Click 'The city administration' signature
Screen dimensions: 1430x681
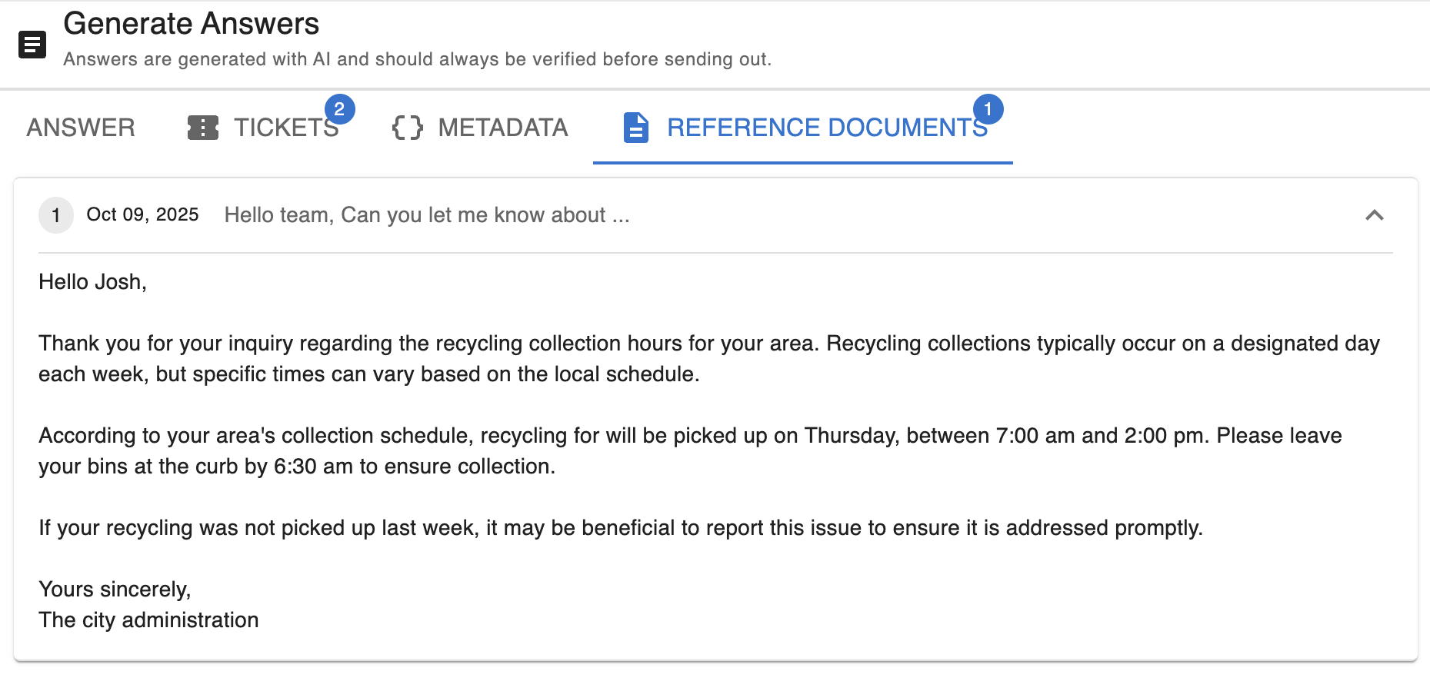click(148, 620)
